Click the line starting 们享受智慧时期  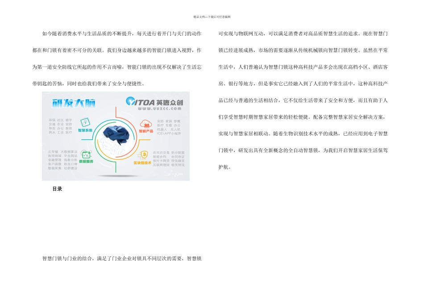[302, 117]
